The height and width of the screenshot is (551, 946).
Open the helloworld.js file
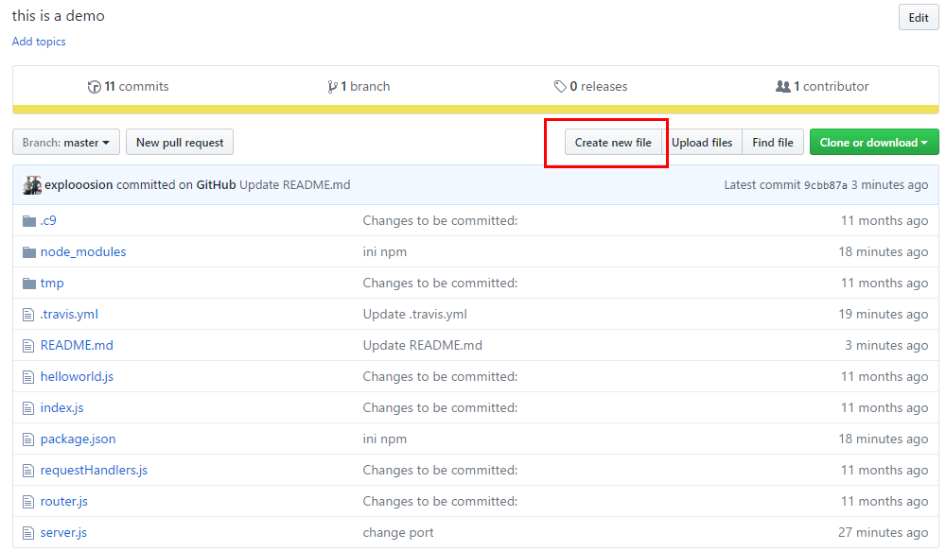pyautogui.click(x=77, y=377)
